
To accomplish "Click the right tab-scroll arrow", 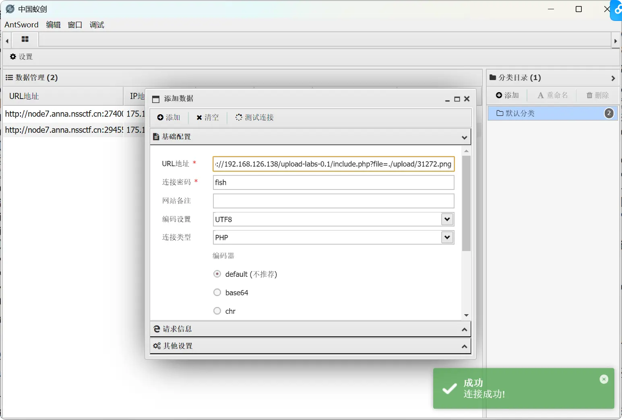I will [615, 41].
